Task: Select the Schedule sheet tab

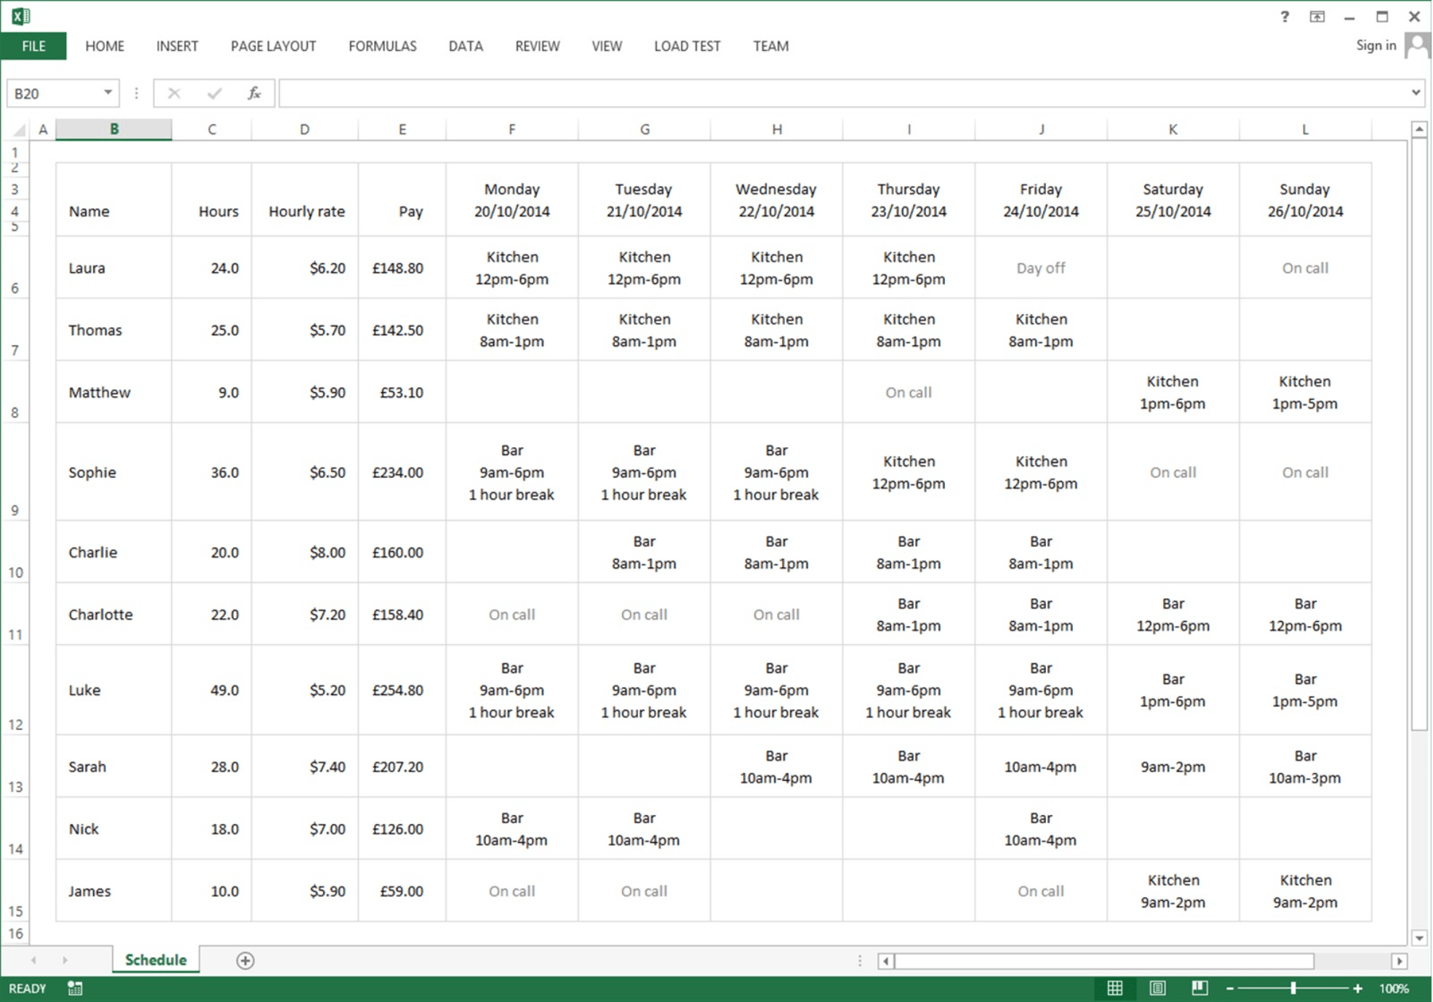Action: coord(154,959)
